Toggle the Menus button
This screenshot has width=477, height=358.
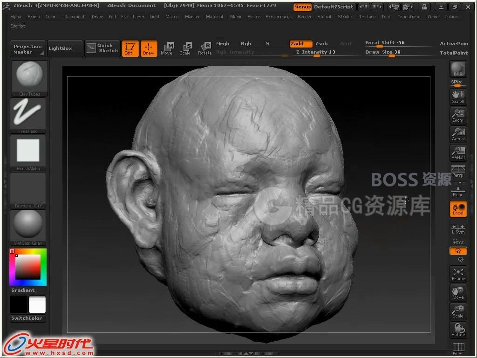pyautogui.click(x=302, y=7)
